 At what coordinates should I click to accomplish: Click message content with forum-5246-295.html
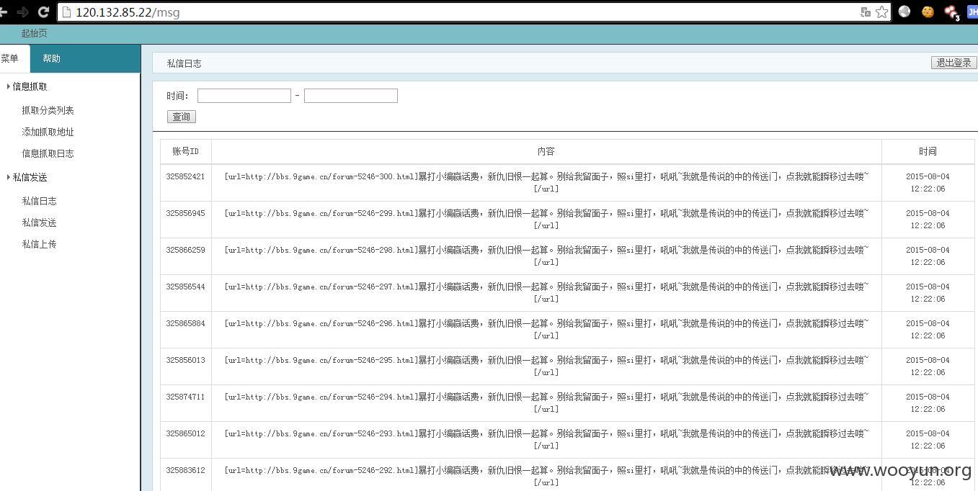(546, 366)
